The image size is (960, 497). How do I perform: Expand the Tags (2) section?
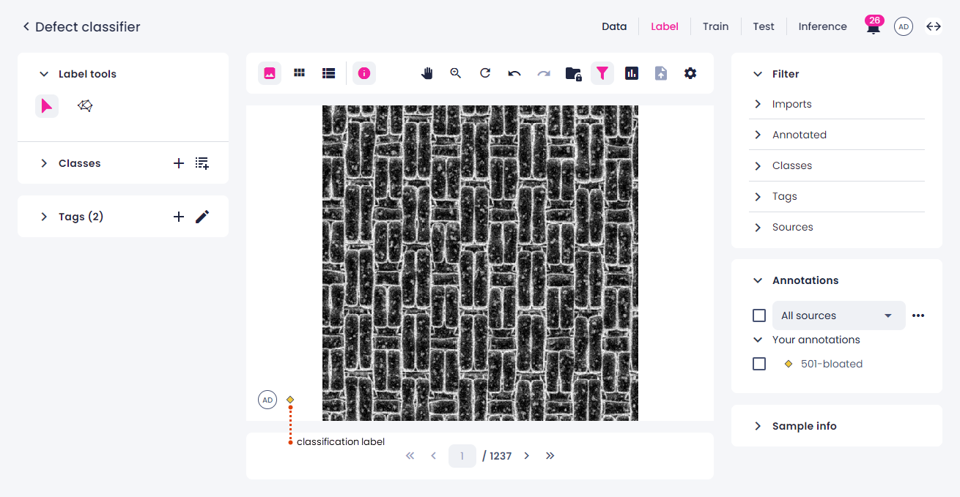44,217
